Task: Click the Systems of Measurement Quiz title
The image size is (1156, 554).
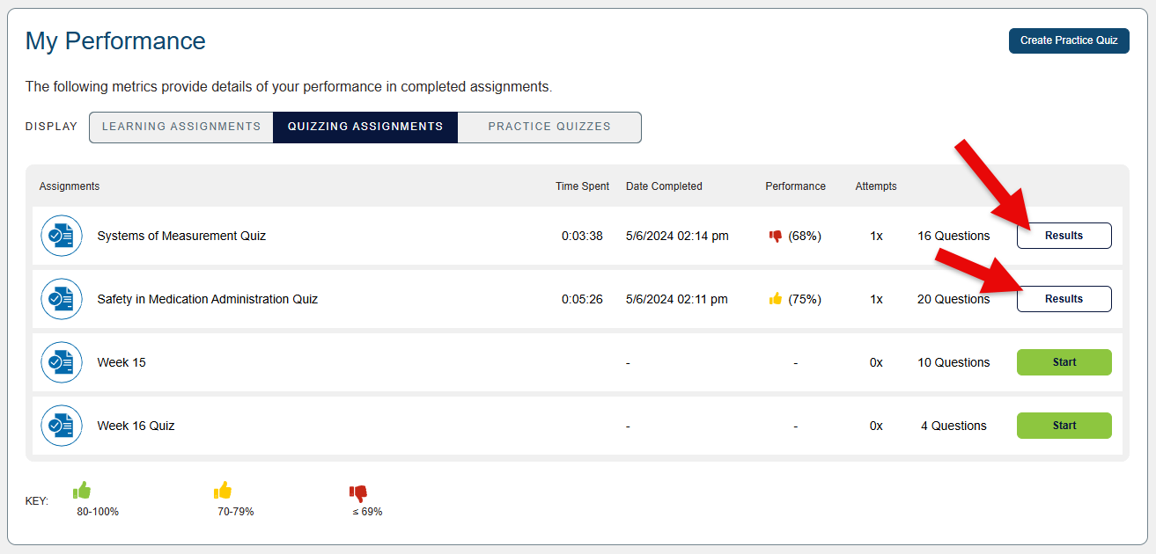Action: point(181,236)
